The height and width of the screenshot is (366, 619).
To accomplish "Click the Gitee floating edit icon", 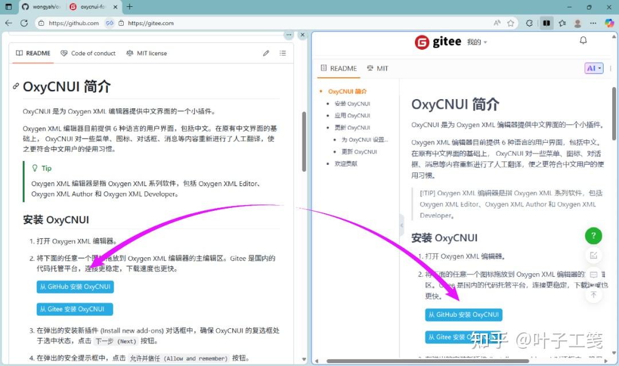I will 593,255.
